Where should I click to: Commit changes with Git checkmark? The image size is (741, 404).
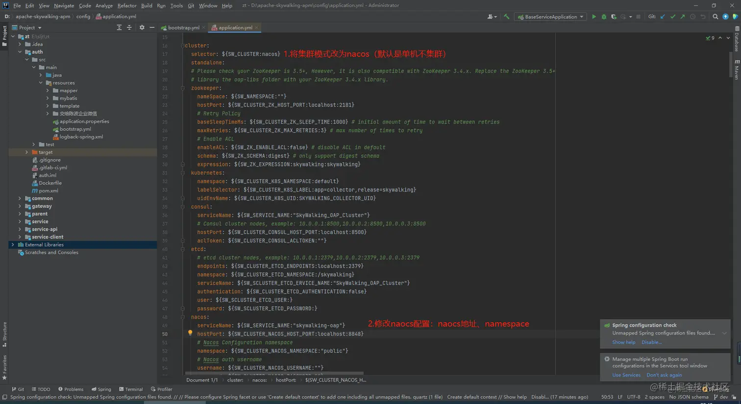(x=672, y=17)
